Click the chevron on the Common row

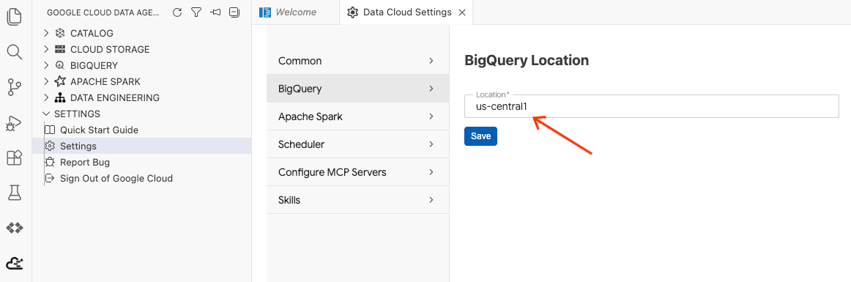431,61
